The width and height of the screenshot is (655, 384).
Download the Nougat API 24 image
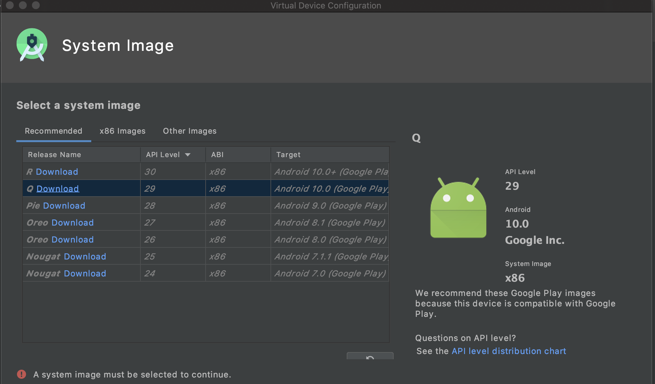[x=85, y=273]
